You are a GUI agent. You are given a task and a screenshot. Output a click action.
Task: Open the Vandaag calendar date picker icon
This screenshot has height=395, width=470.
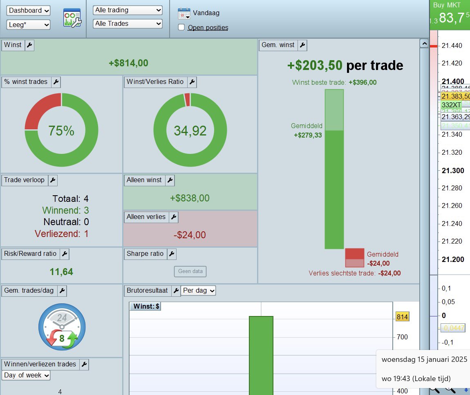point(184,14)
